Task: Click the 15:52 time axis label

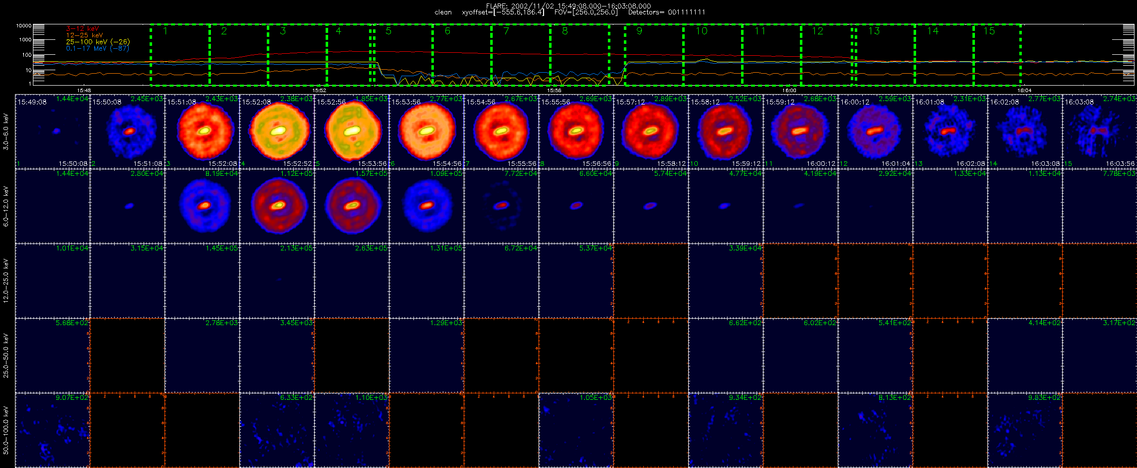Action: [319, 90]
